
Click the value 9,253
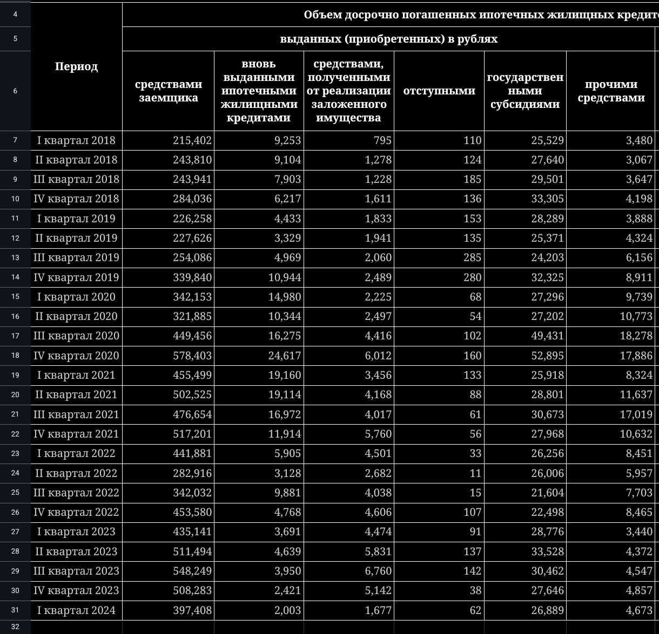(x=259, y=140)
